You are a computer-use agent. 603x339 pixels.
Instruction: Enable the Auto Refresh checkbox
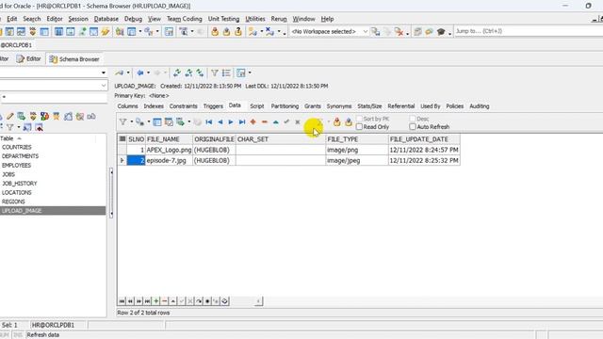[x=413, y=127]
